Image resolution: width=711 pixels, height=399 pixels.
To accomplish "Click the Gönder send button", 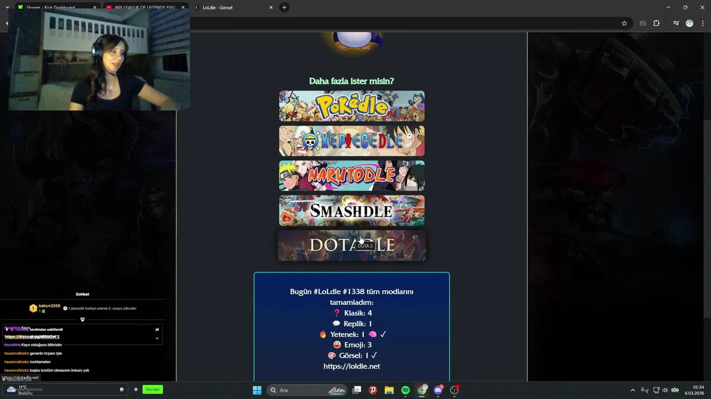I will (x=153, y=390).
